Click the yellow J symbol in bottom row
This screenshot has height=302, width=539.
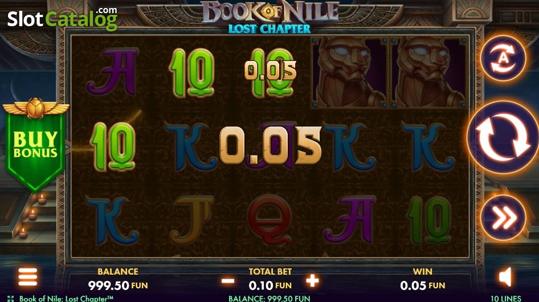192,220
